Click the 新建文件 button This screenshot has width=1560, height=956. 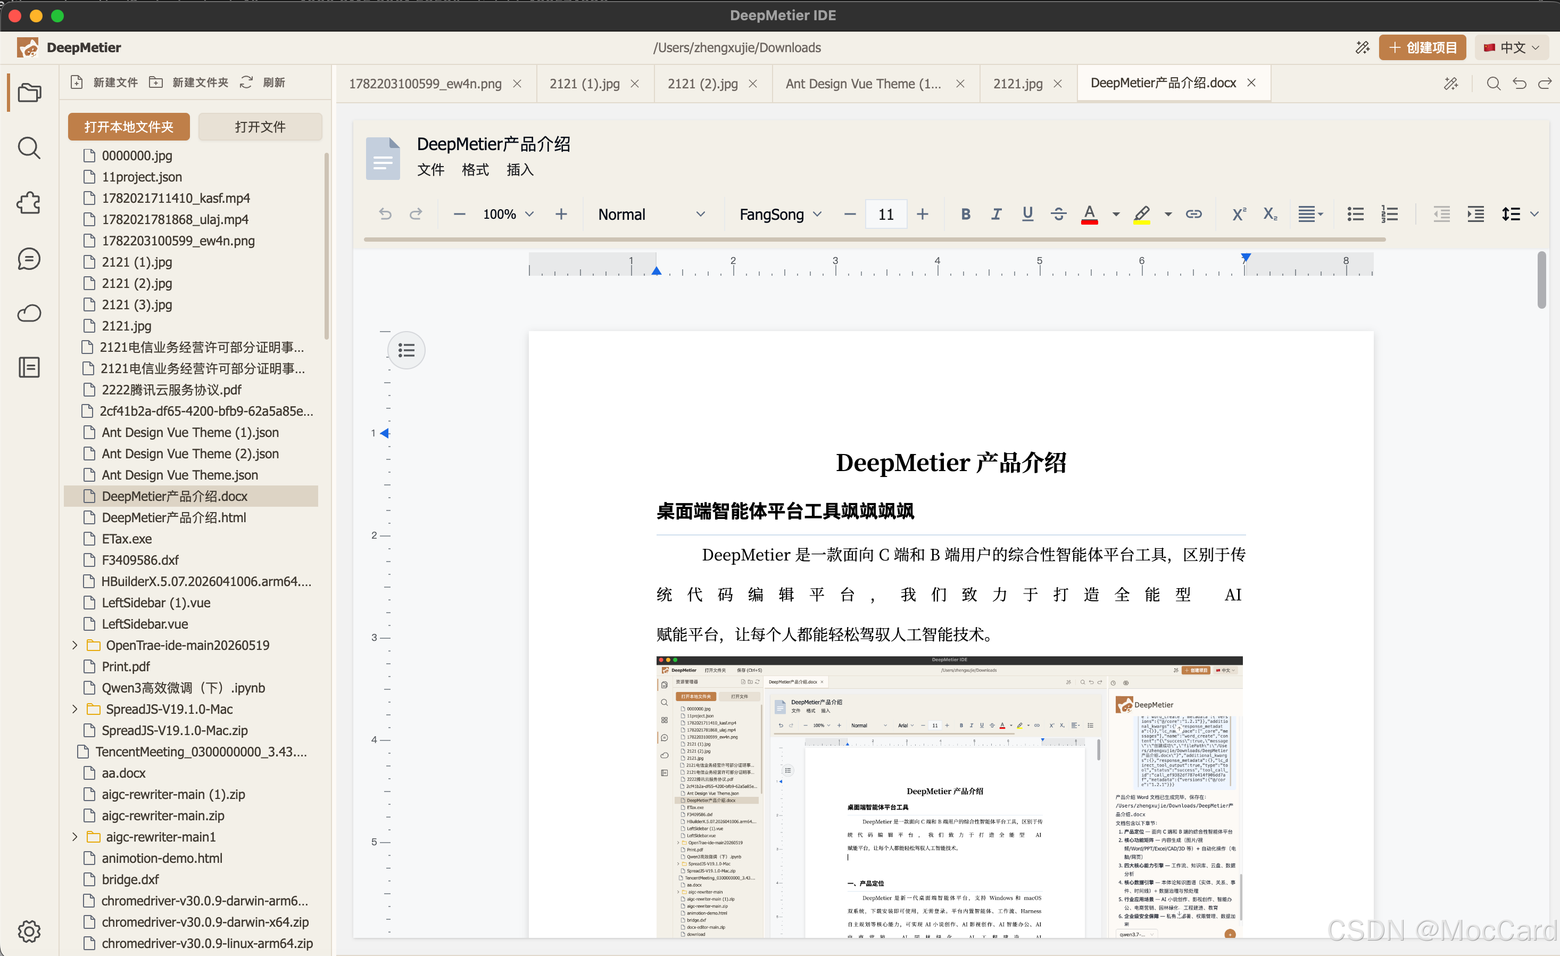(x=104, y=83)
